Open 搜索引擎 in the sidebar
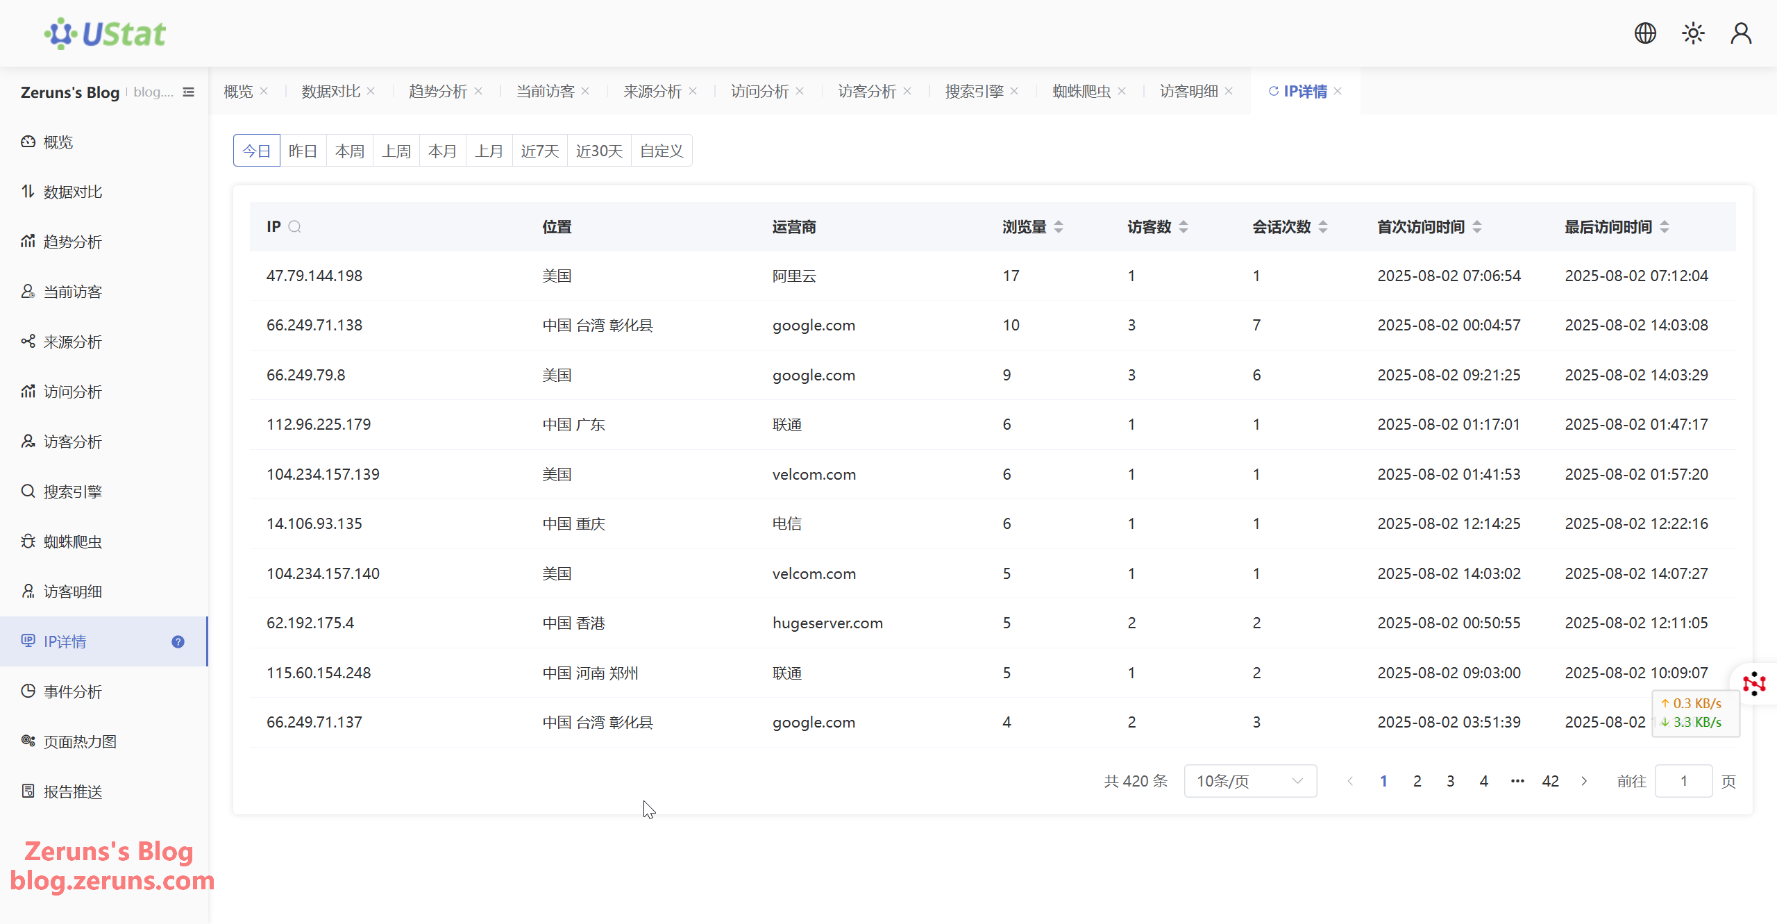The image size is (1777, 924). click(104, 492)
